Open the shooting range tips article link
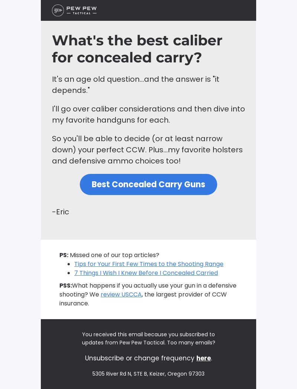Screen dimensions: 297x389 149,264
